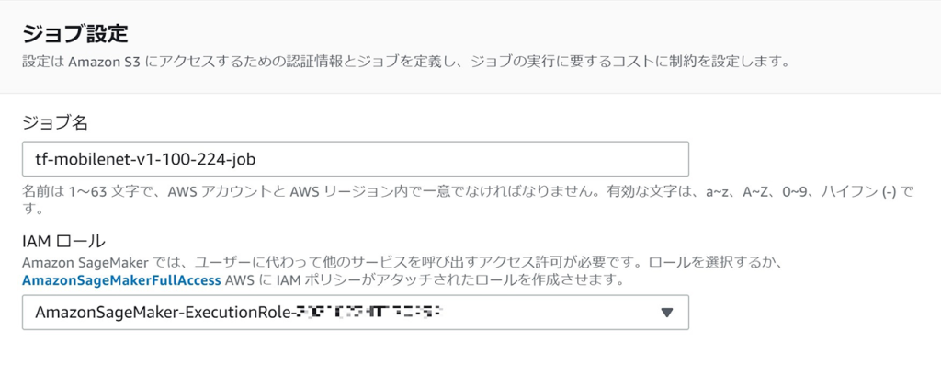The height and width of the screenshot is (365, 941).
Task: Click the ジョブ名 field label
Action: 55,123
